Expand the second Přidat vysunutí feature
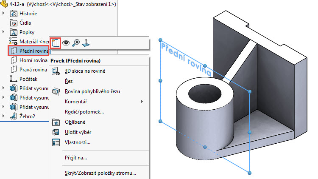This screenshot has width=318, height=179. (3, 97)
